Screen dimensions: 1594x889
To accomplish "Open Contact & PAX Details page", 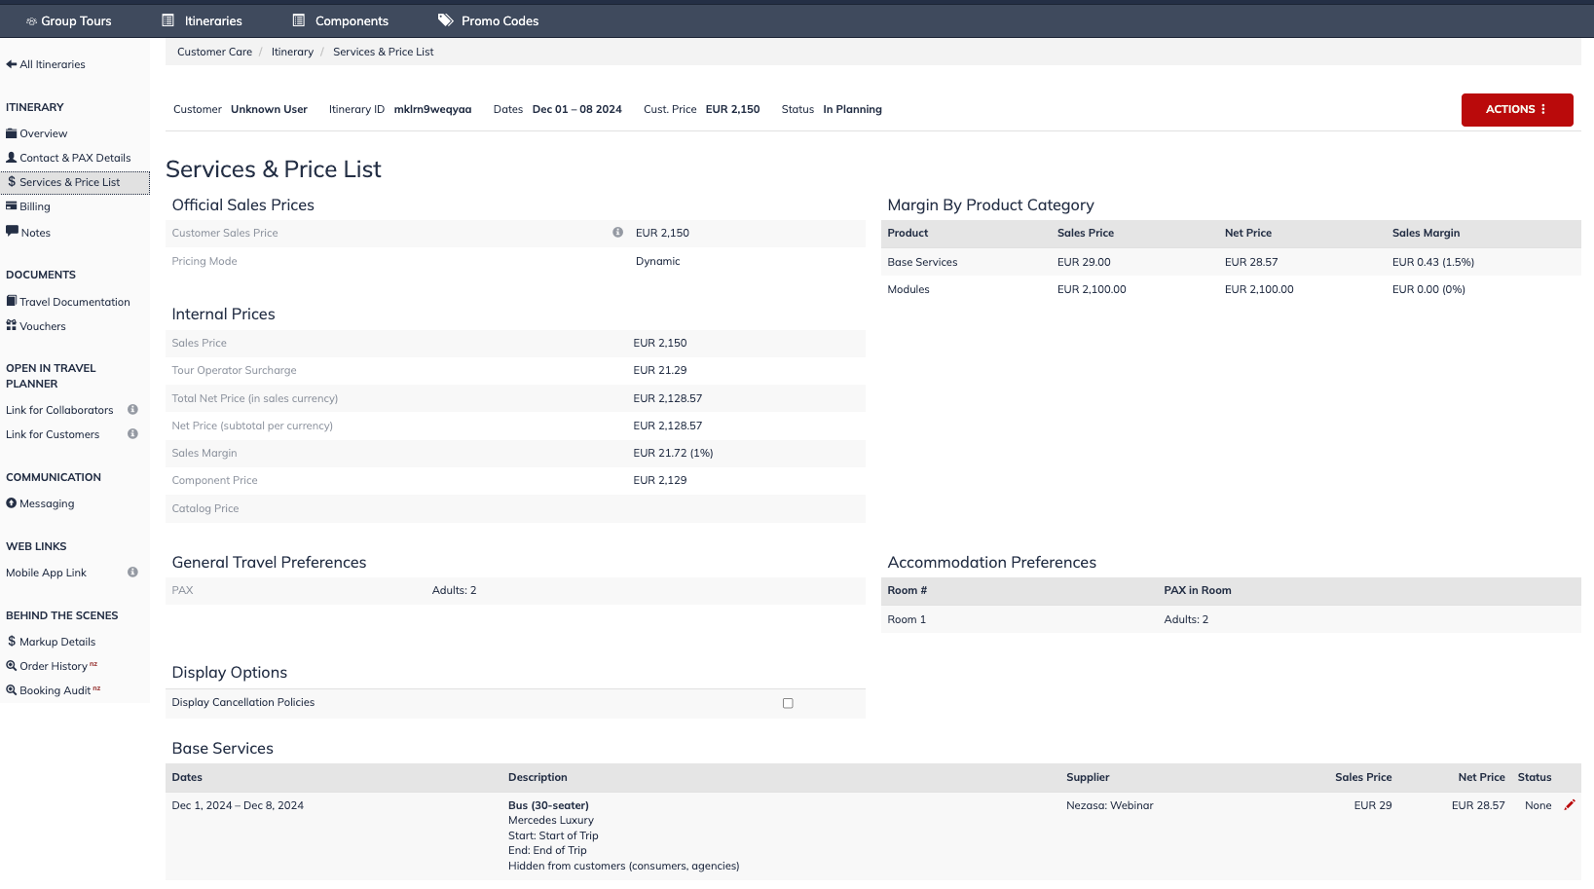I will (75, 158).
